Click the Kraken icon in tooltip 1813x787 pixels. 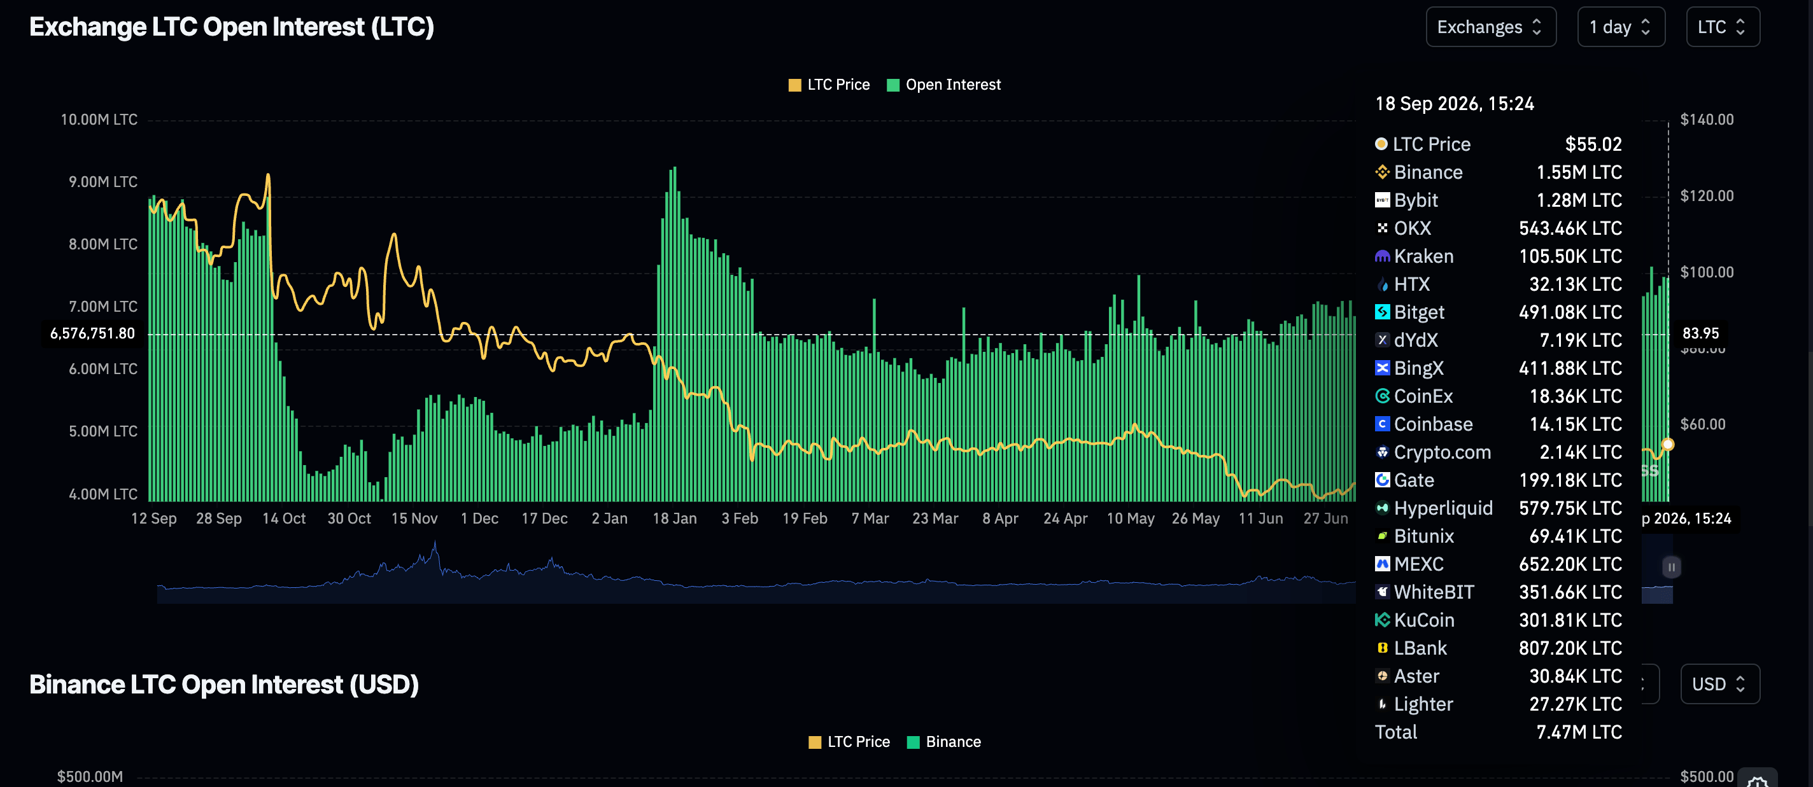click(x=1382, y=256)
